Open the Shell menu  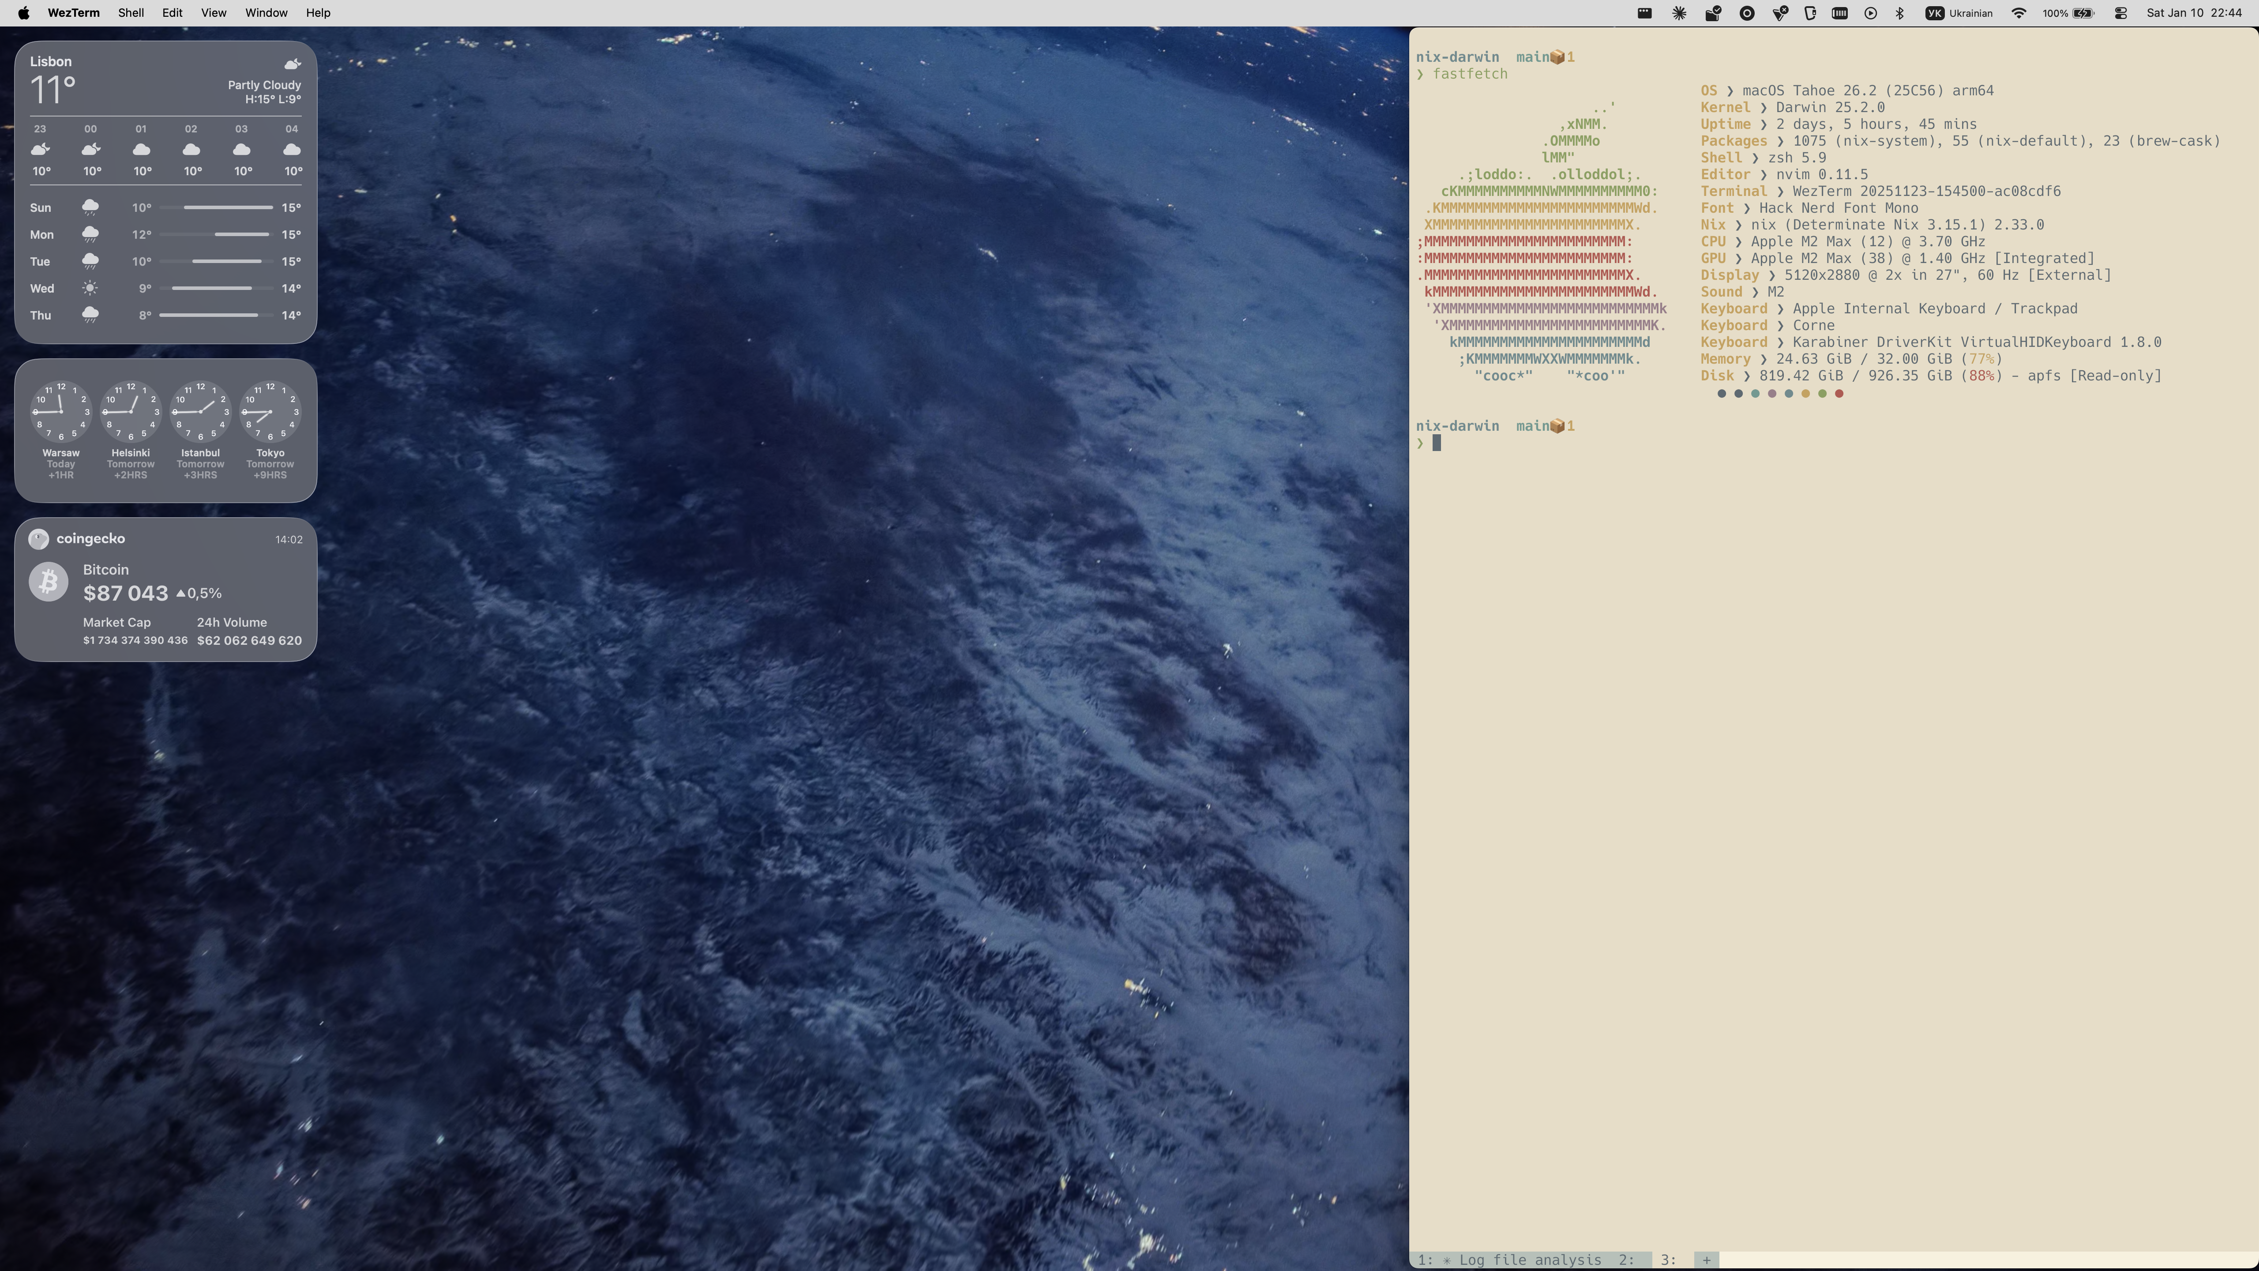[x=131, y=13]
